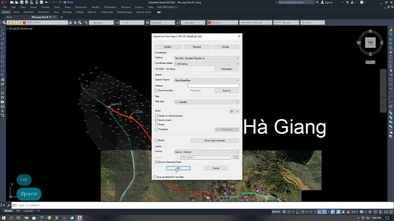Viewport: 394px width, 221px height.
Task: Click the taskbar search icon
Action: pos(11,218)
